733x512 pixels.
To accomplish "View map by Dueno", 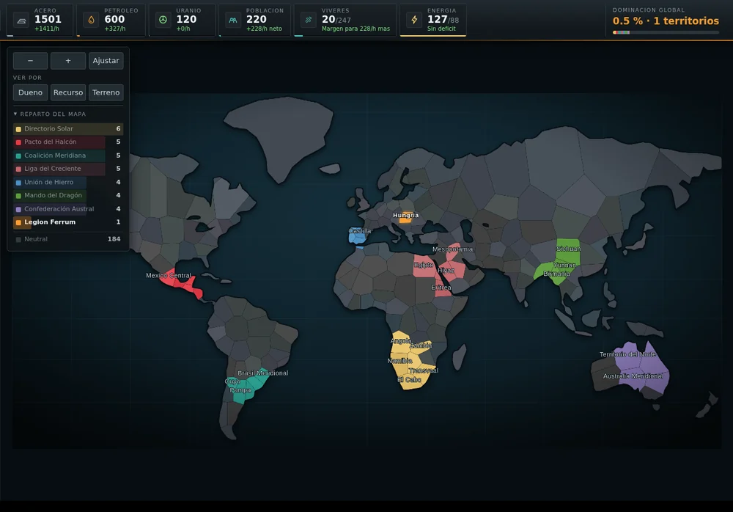I will (30, 92).
